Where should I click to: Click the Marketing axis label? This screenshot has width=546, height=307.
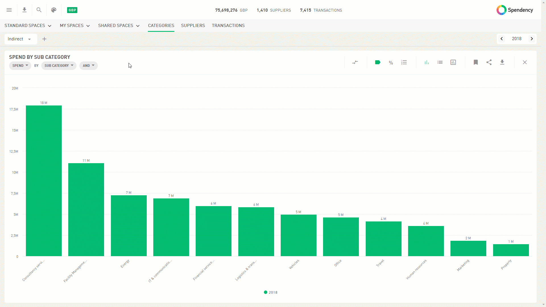(463, 265)
